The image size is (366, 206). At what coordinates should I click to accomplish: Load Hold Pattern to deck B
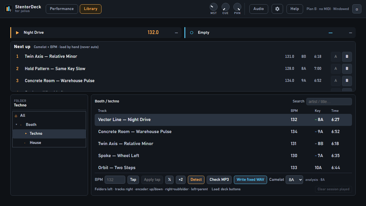point(347,69)
